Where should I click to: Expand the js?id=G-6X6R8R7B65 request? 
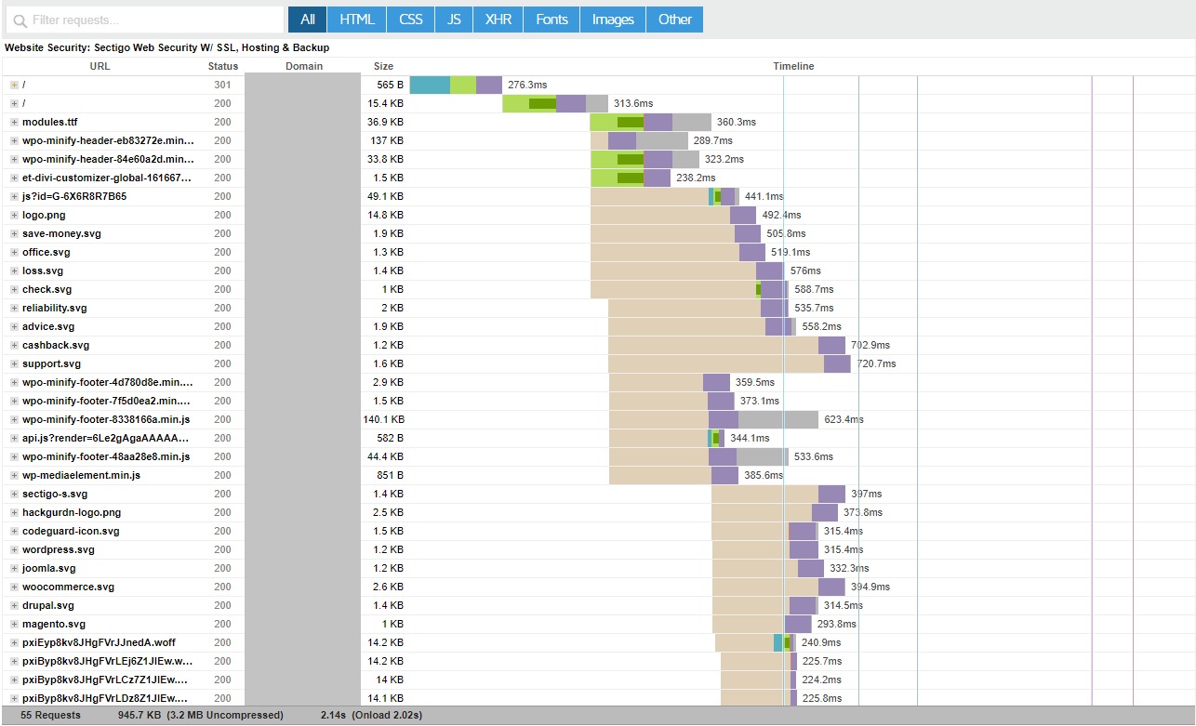pos(14,196)
